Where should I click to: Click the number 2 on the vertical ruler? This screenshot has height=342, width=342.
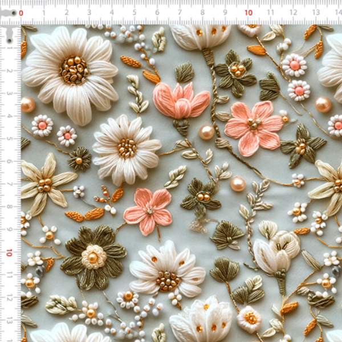(9, 71)
